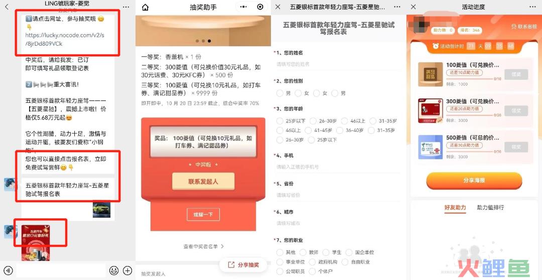This screenshot has height=280, width=542.
Task: Tap the contact customer service headset icon
Action: 514,27
